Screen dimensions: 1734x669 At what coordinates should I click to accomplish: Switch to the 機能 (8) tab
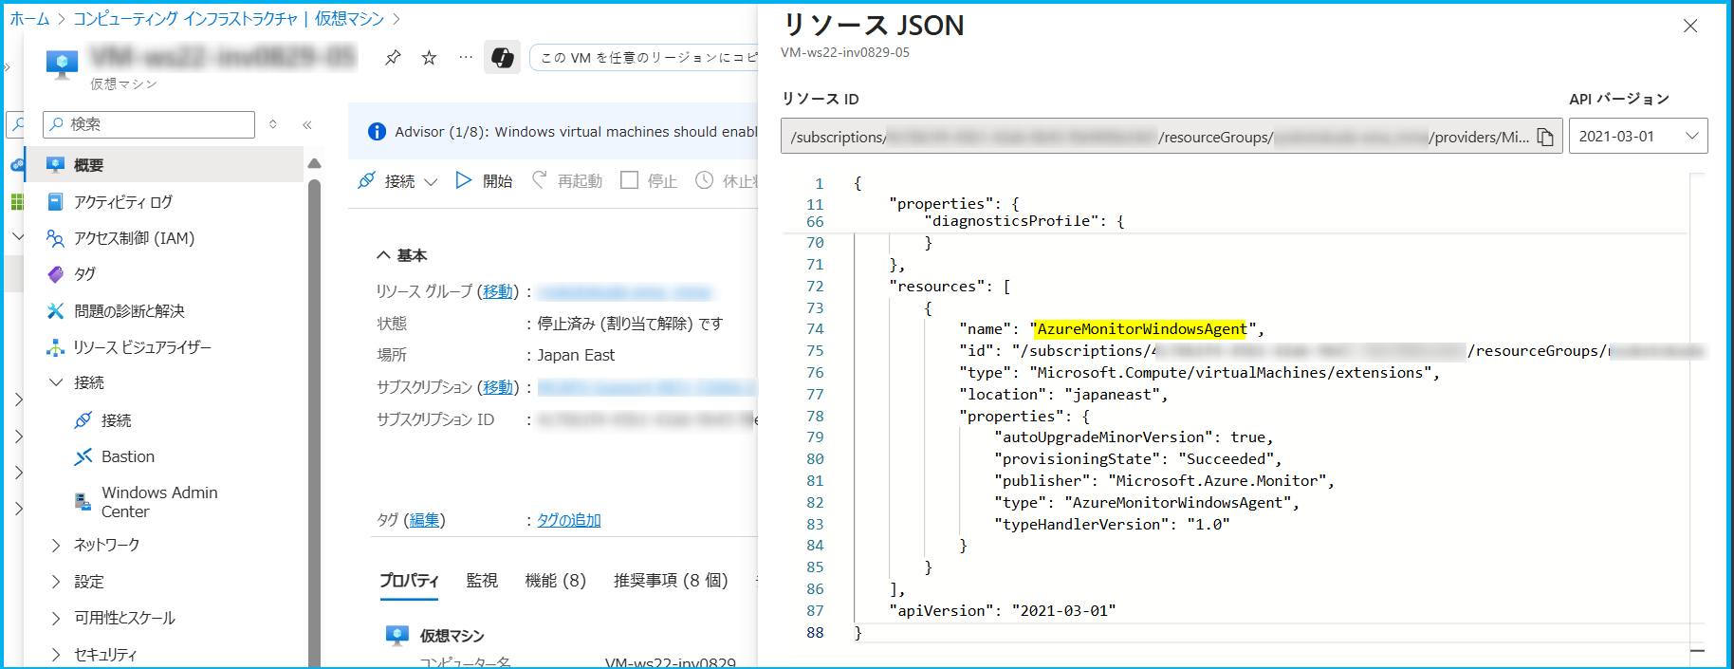(x=556, y=581)
